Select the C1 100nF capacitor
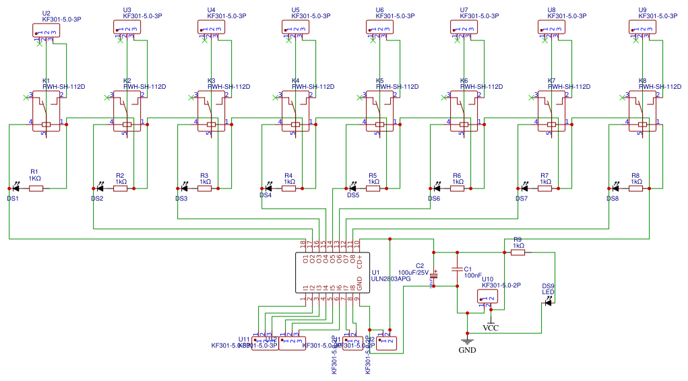The image size is (688, 381). 457,269
